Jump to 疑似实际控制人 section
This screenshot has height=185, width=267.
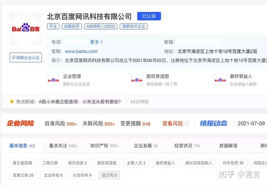click(199, 163)
